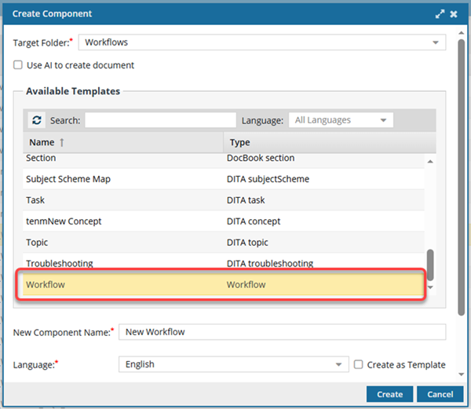The height and width of the screenshot is (409, 471).
Task: Check the Create as Template box
Action: tap(359, 364)
